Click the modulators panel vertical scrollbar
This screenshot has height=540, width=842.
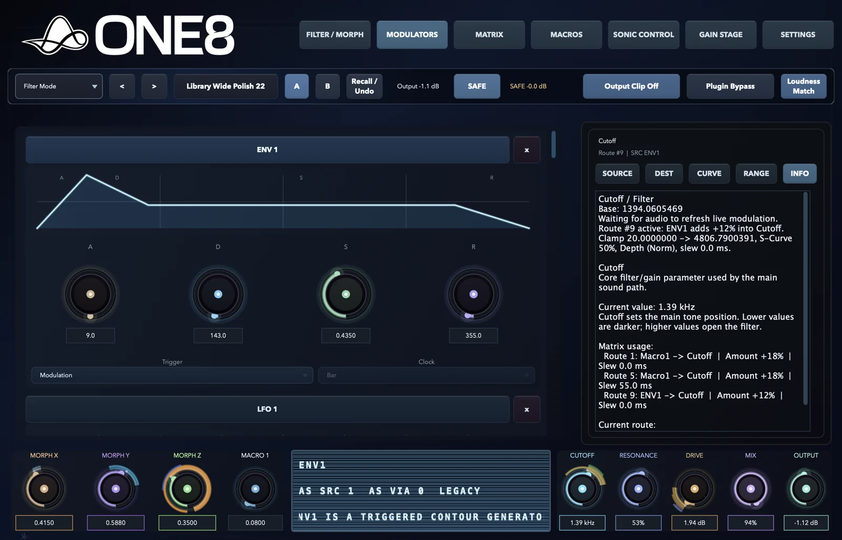pos(554,144)
